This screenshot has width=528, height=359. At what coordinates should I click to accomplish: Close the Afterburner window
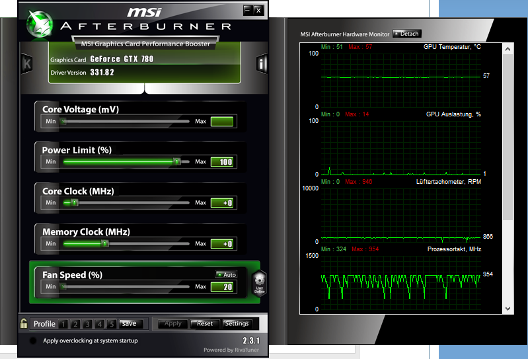(258, 10)
